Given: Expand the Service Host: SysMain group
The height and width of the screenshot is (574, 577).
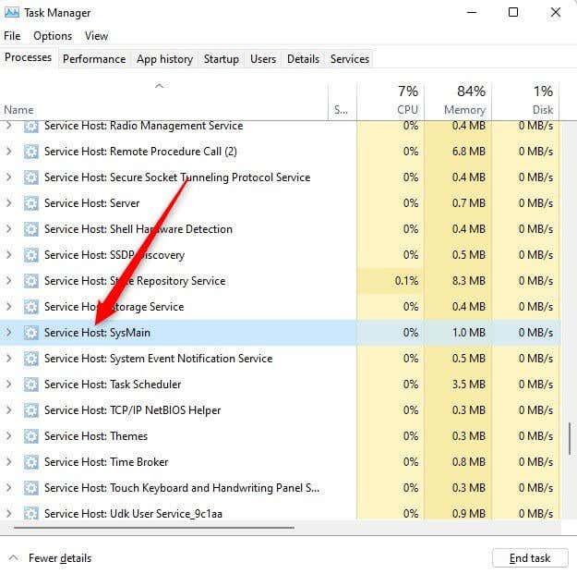Looking at the screenshot, I should point(9,333).
